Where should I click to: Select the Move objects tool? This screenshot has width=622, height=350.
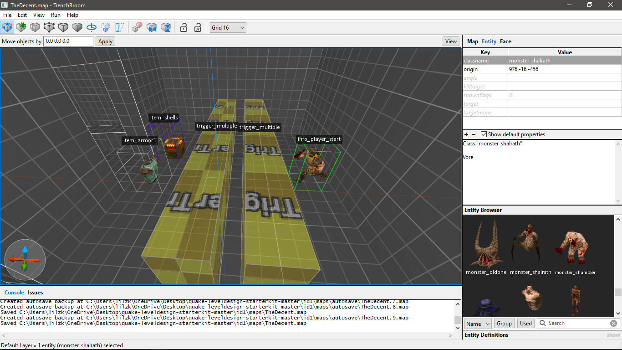(x=8, y=27)
